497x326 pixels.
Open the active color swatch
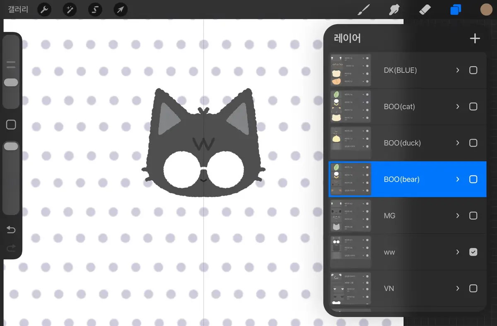point(486,10)
